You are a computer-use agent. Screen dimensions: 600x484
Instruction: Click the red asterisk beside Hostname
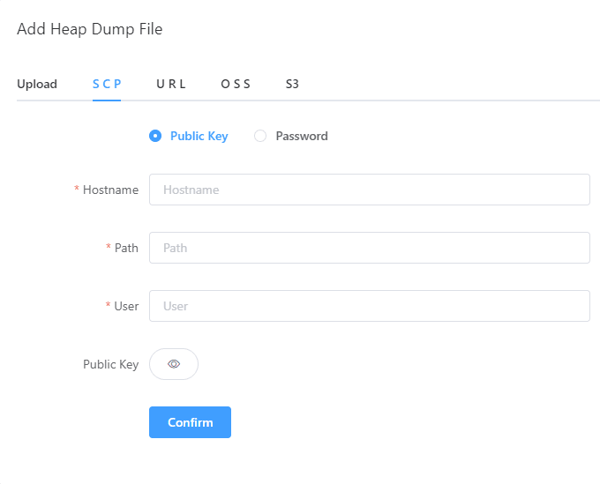coord(77,189)
